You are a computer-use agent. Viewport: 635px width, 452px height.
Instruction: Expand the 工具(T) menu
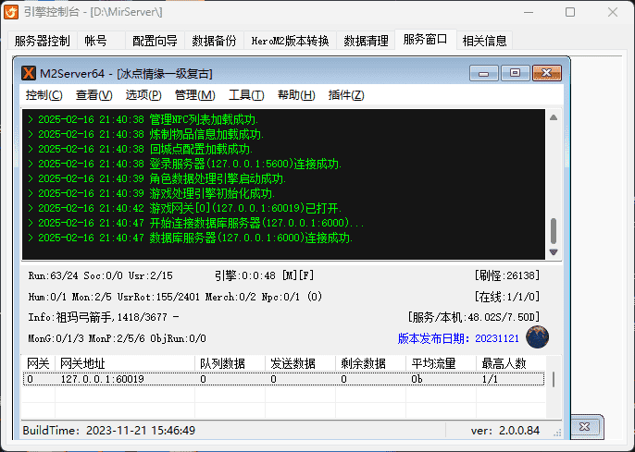pos(246,95)
